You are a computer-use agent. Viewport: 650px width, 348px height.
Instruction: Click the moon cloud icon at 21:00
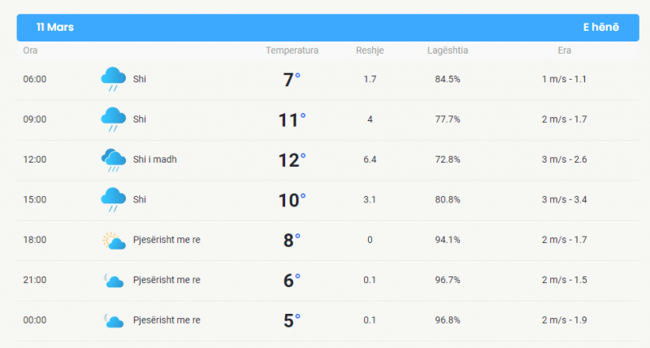click(114, 281)
